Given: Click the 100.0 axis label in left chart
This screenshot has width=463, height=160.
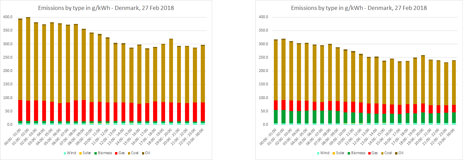Looking at the screenshot, I should 8,98.
